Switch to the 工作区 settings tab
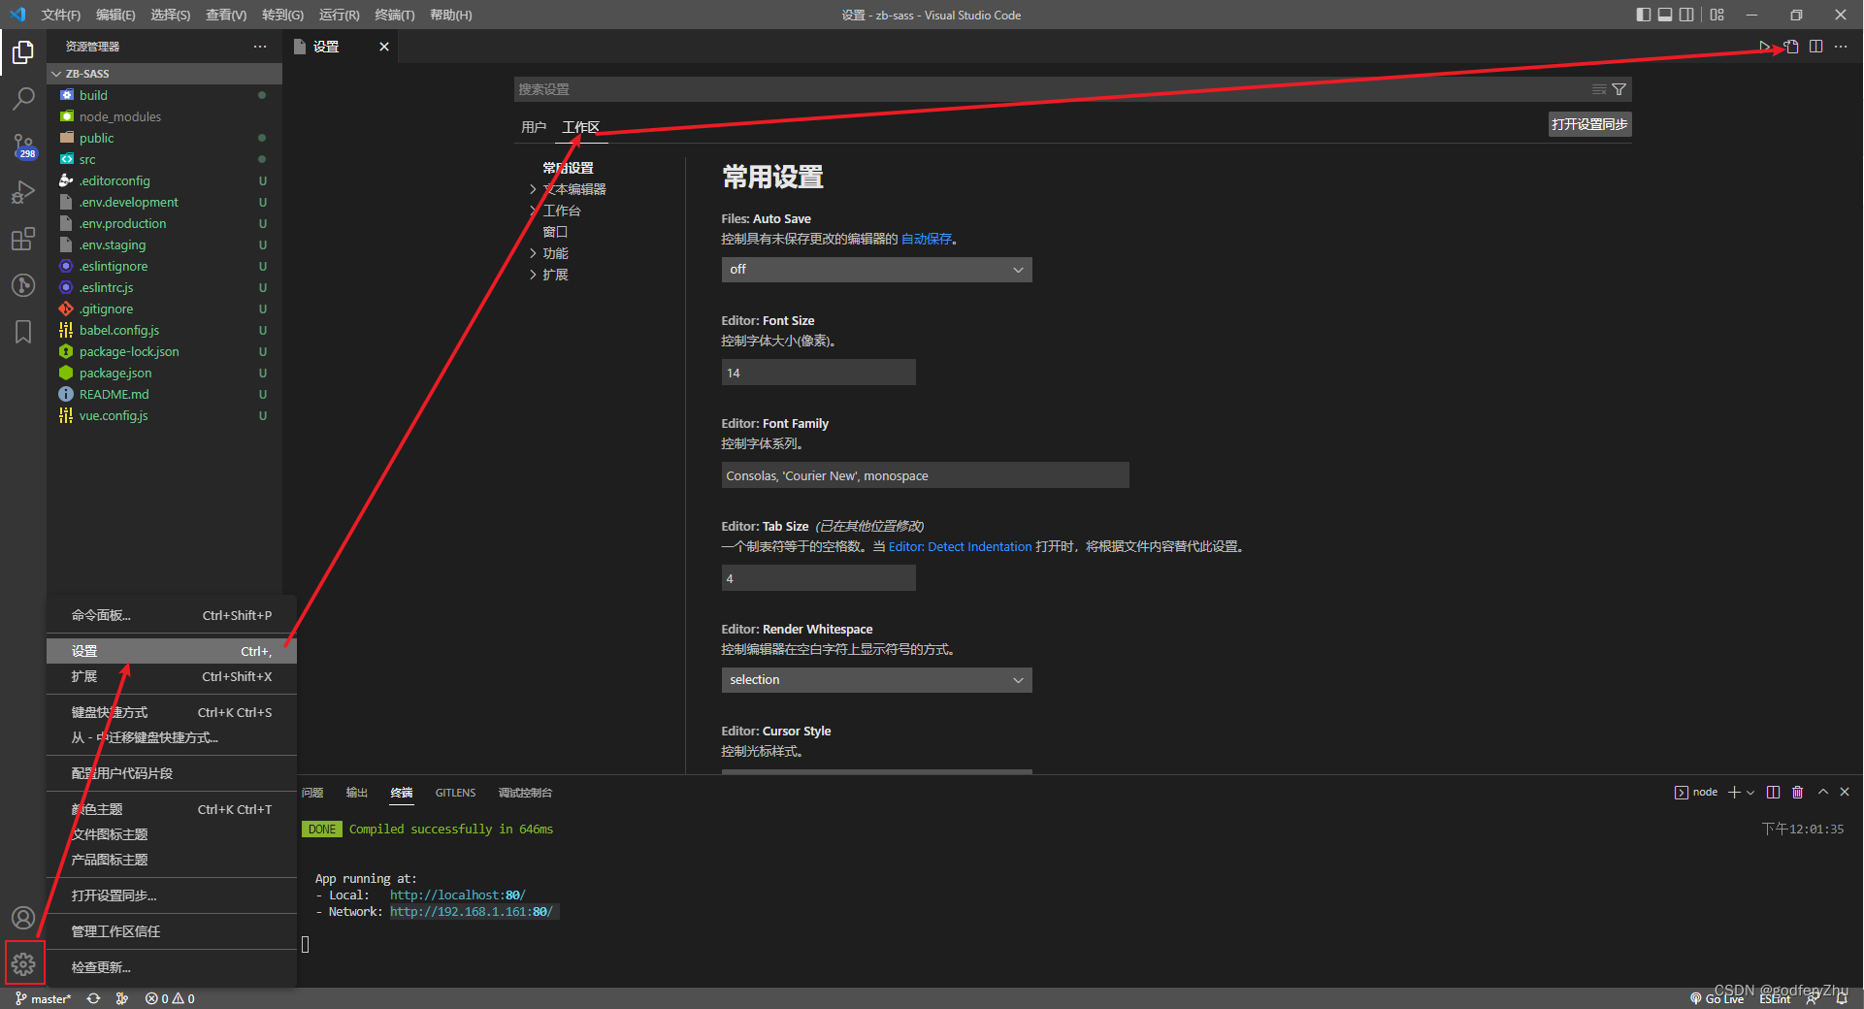 (580, 127)
